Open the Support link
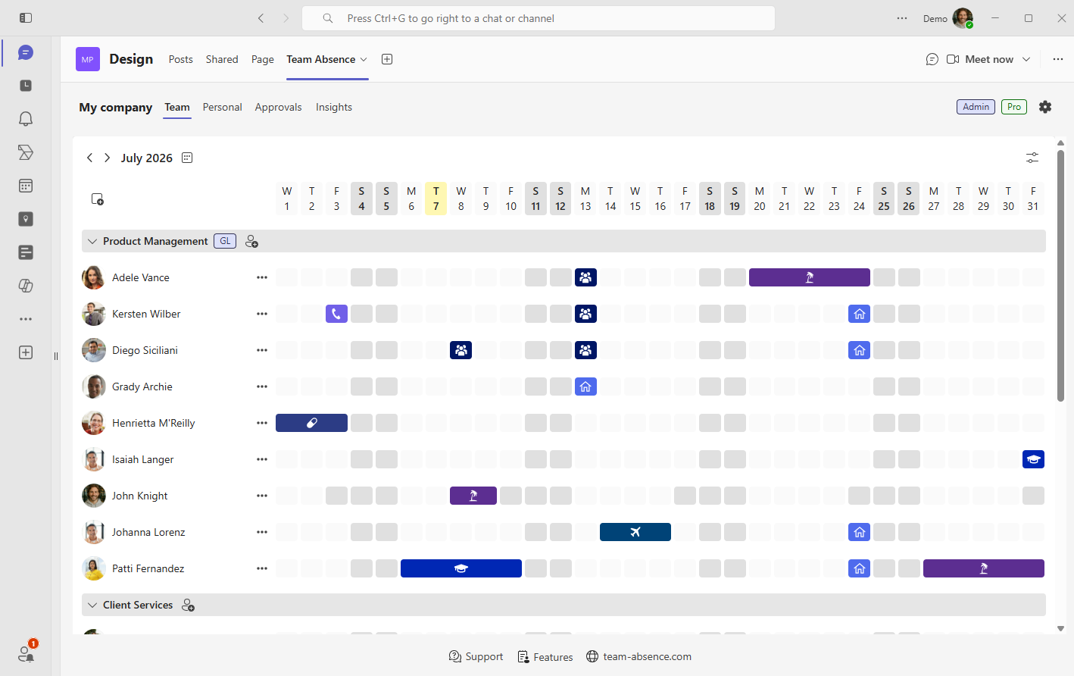1074x676 pixels. [476, 656]
